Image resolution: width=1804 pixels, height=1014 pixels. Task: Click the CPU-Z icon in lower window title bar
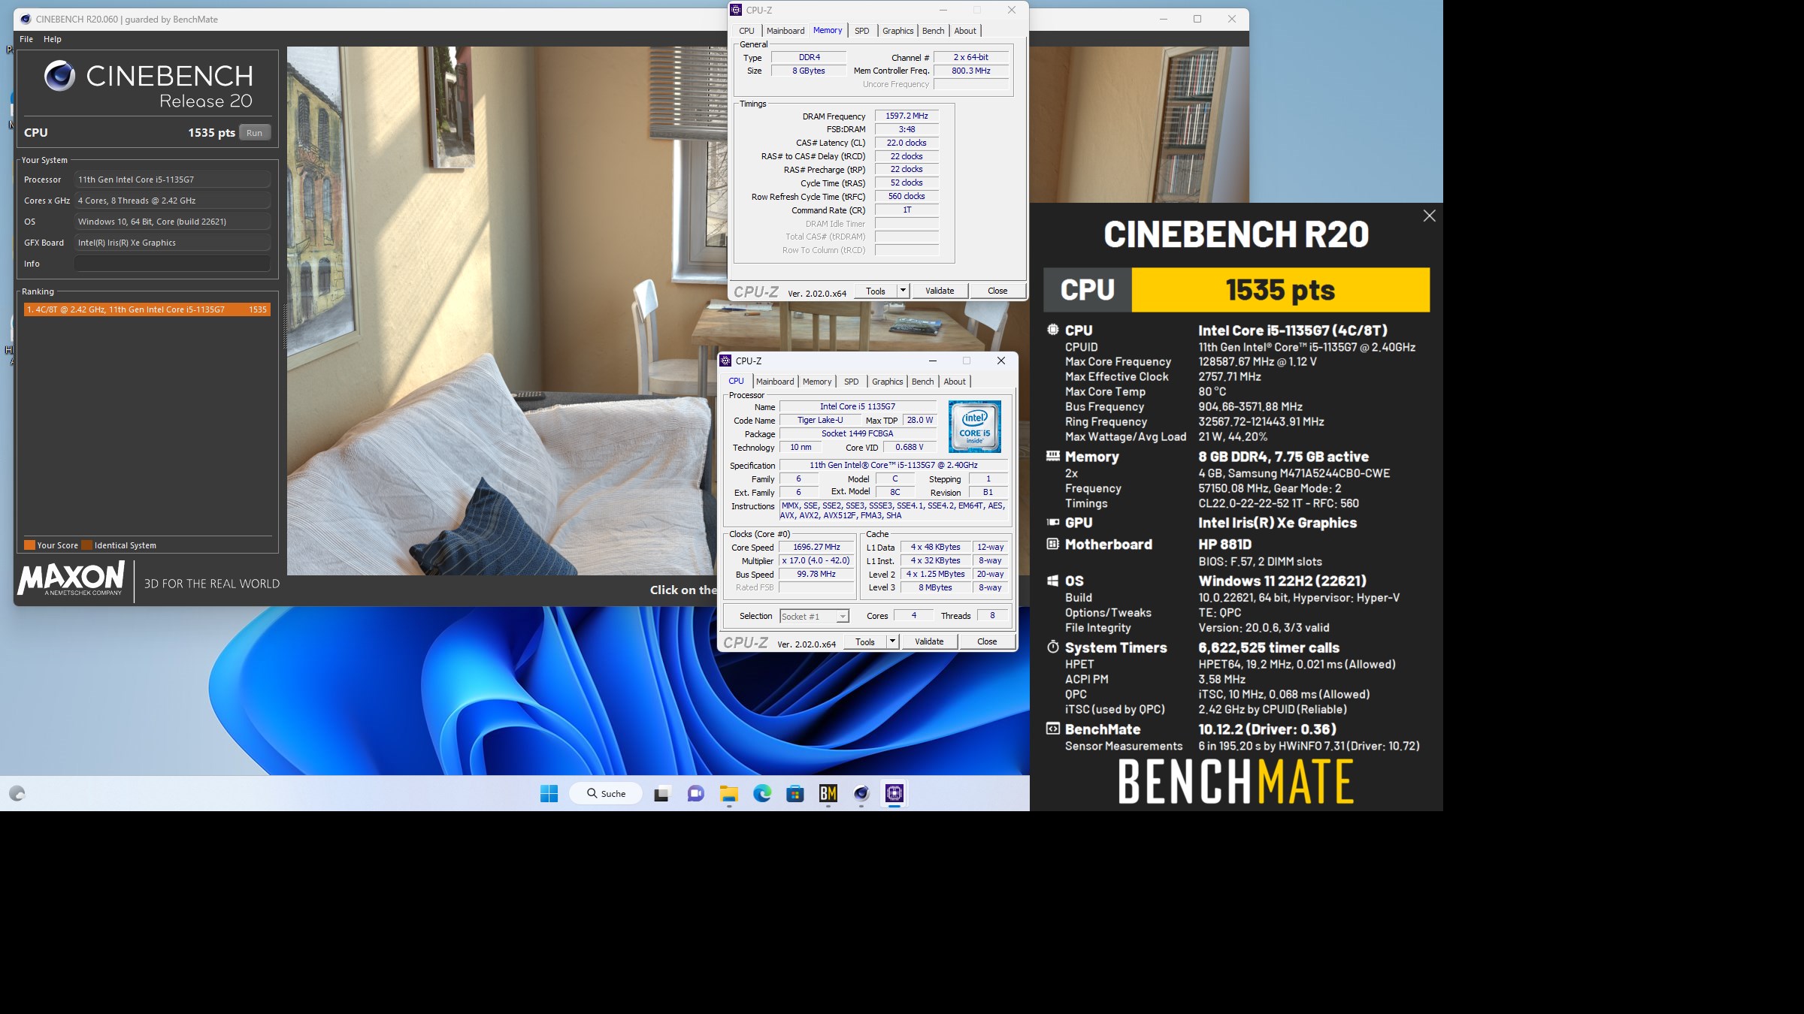[x=726, y=361]
